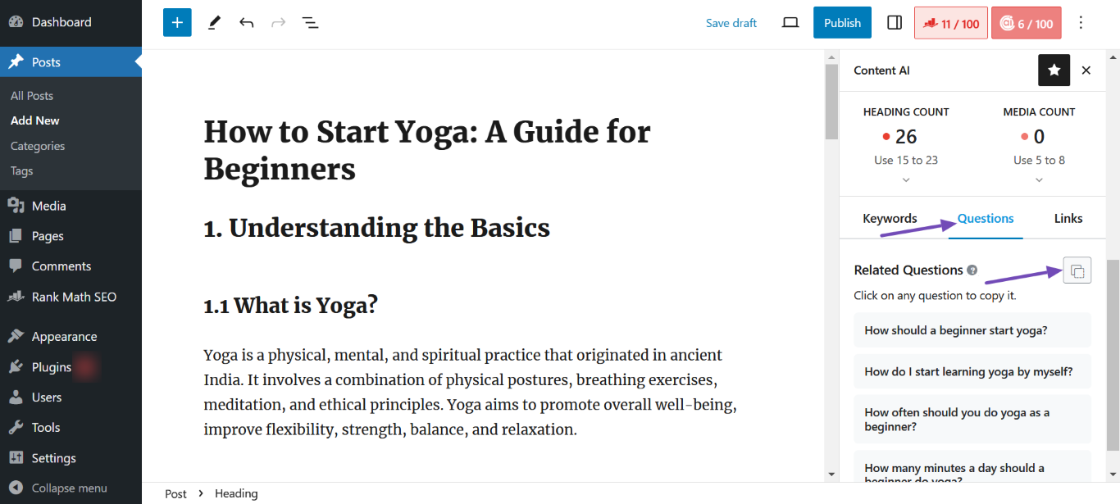Open the laptop Preview icon
1120x504 pixels.
pyautogui.click(x=790, y=23)
